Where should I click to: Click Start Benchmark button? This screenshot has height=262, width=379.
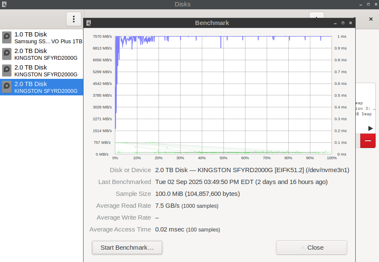pos(127,248)
